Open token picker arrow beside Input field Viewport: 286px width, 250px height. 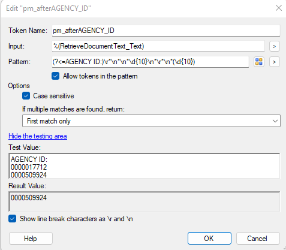point(275,46)
